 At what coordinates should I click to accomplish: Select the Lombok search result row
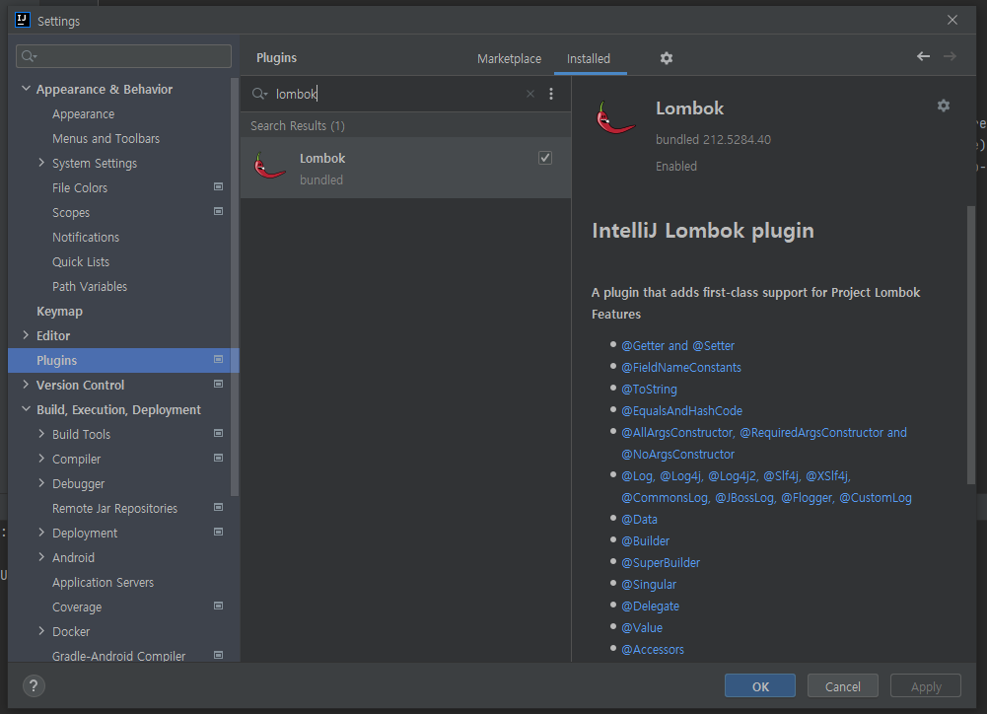tap(405, 168)
